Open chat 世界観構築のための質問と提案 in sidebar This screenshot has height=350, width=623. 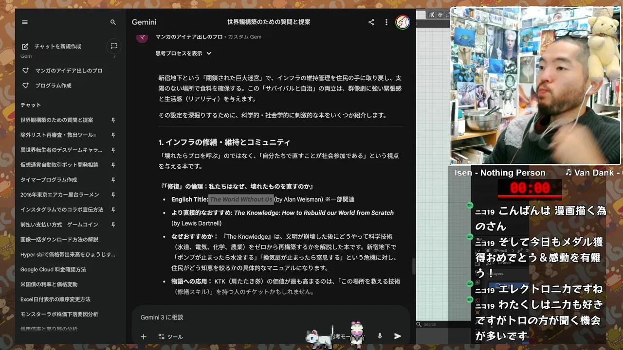(57, 120)
